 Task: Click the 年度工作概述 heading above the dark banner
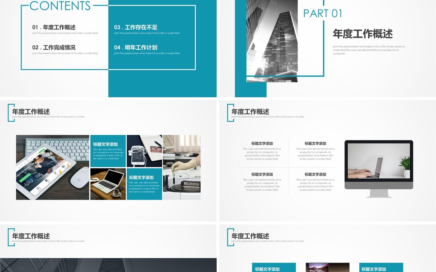[x=31, y=236]
